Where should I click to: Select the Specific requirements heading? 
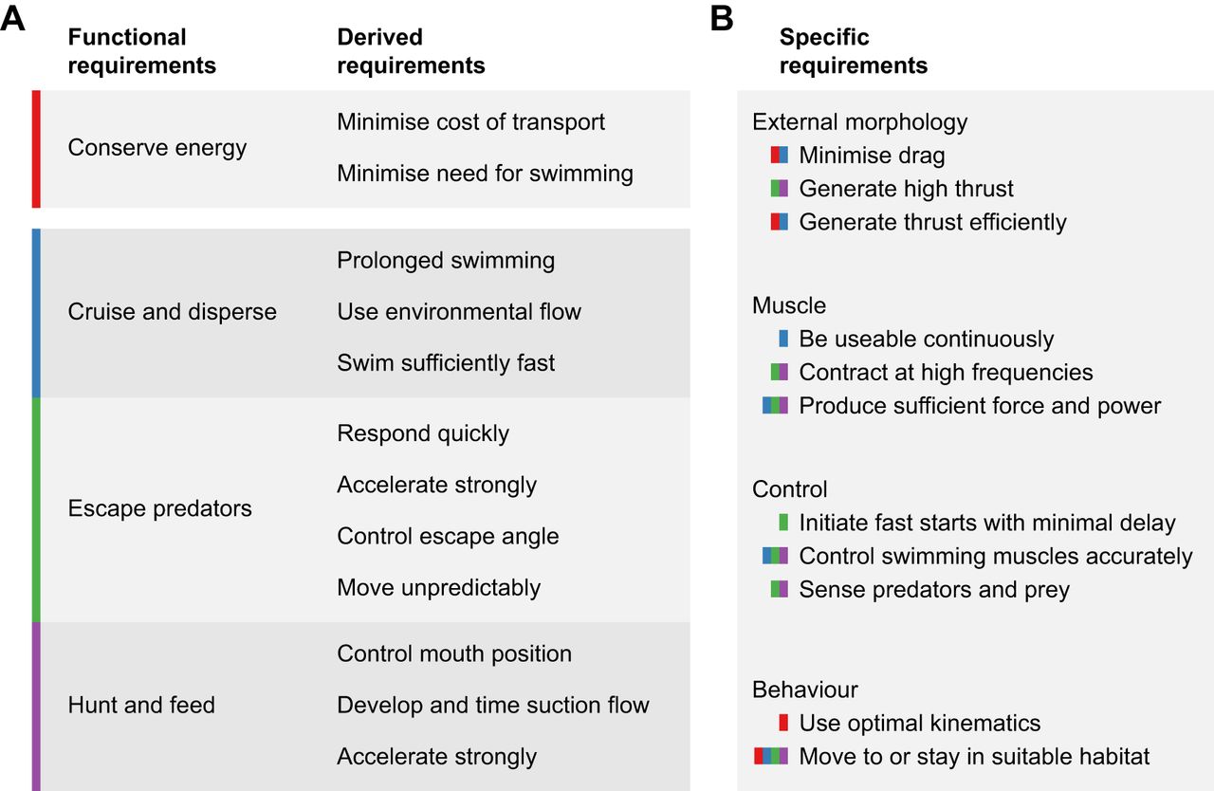853,51
